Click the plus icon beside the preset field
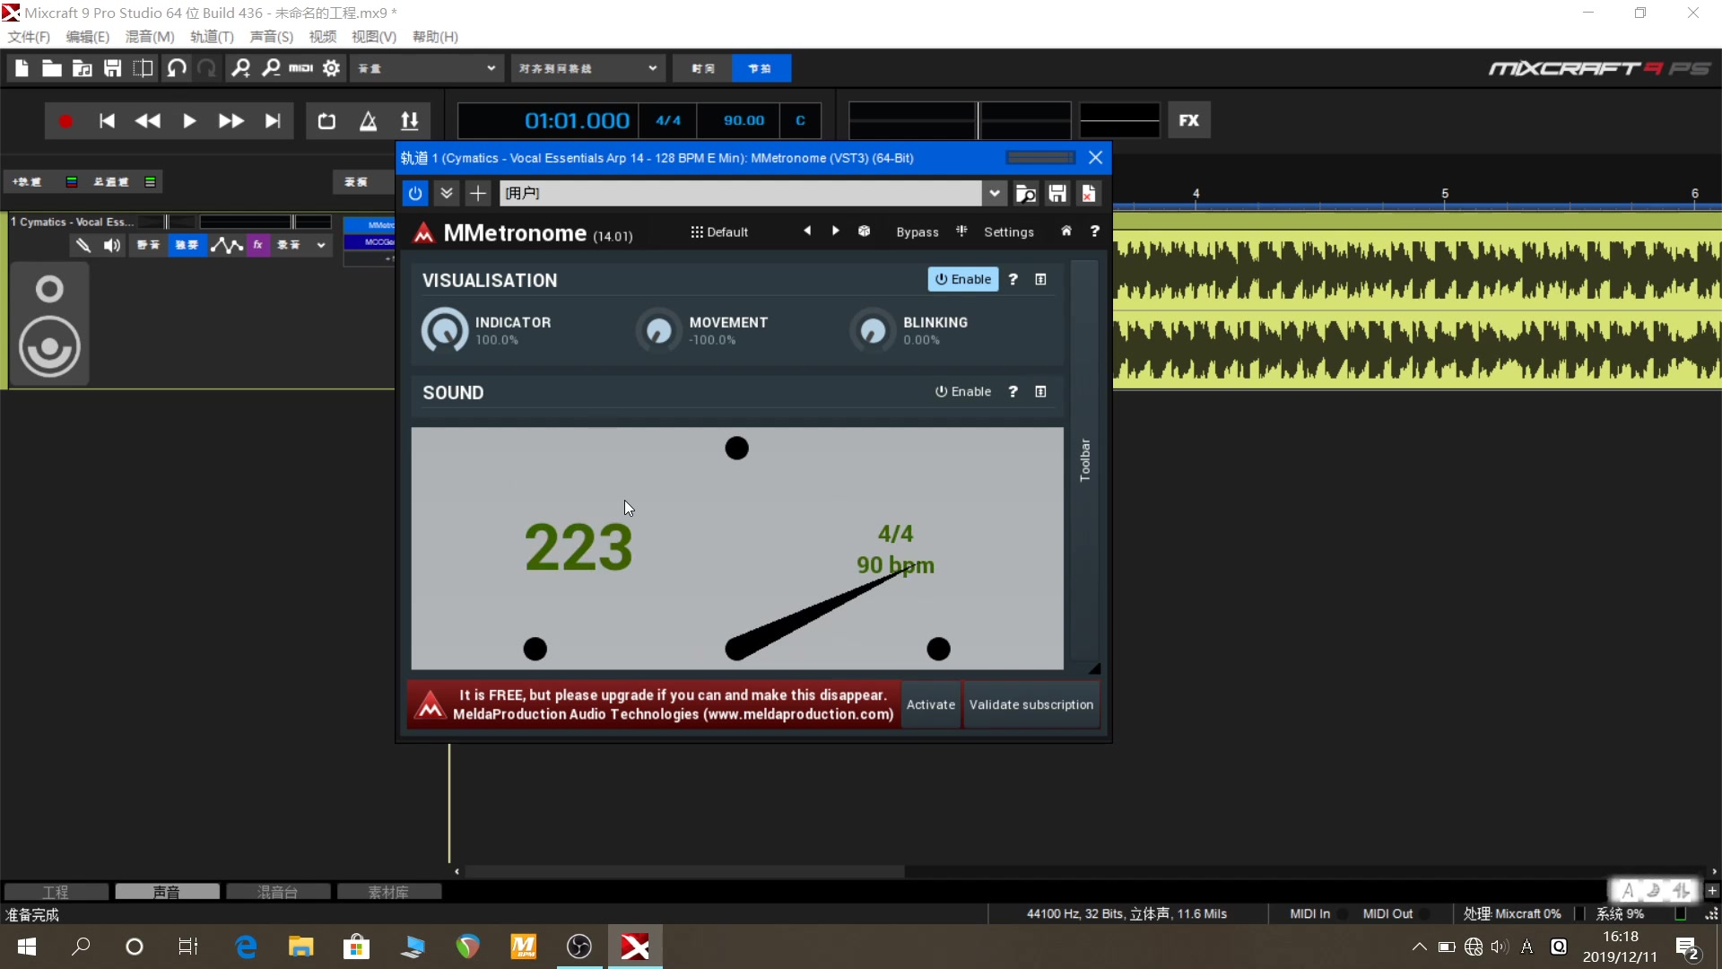1722x969 pixels. point(477,193)
